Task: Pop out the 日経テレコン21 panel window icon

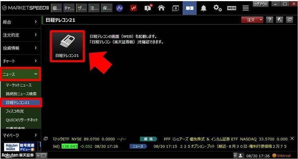Action: point(289,20)
